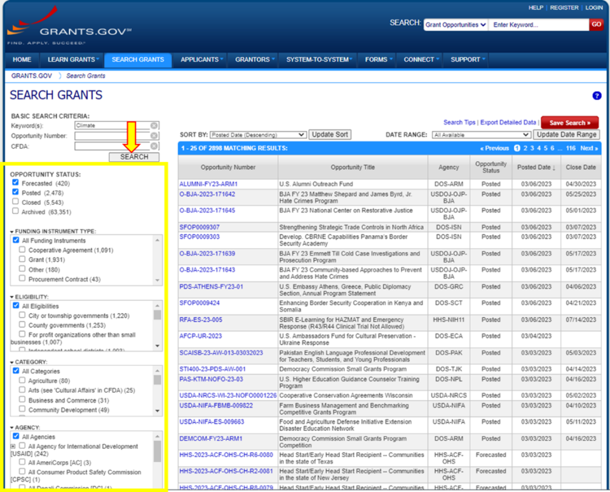Click the HELP link at top
The height and width of the screenshot is (492, 610).
[x=536, y=8]
